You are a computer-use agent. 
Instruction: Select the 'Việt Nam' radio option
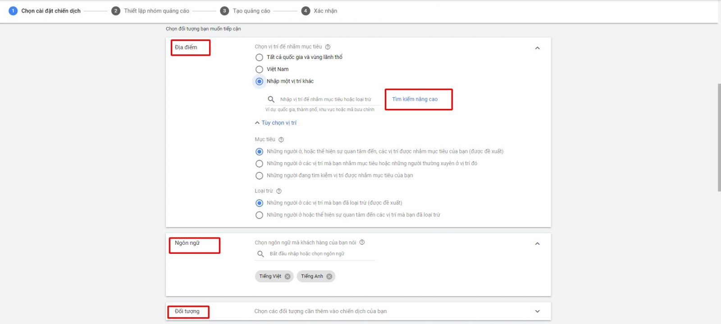[259, 69]
